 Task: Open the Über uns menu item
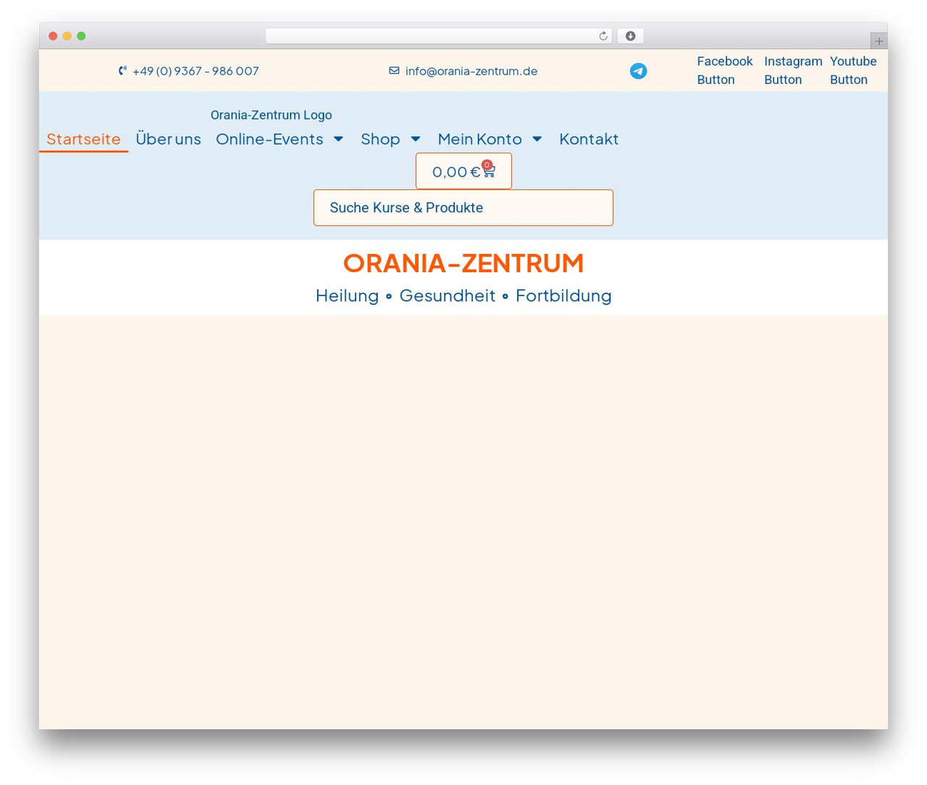(168, 139)
